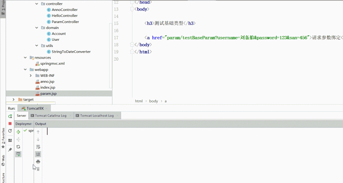Fold the body tag at line 13
Screen dimensions: 343x183
click(132, 9)
